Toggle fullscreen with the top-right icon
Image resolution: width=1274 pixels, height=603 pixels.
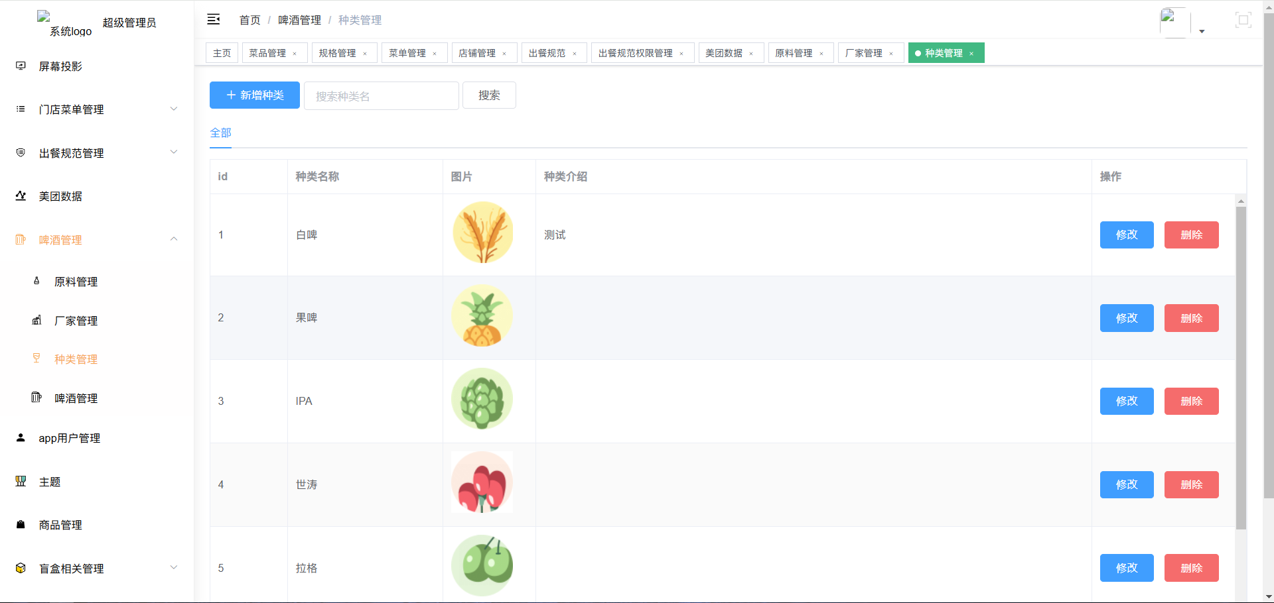[1243, 20]
